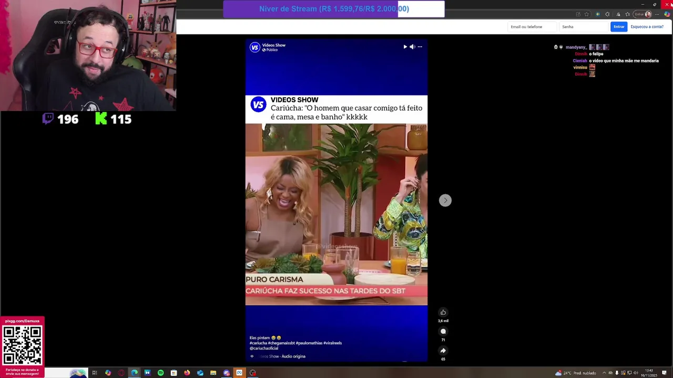Open the Favorites list icon in toolbar
Viewport: 673px width, 378px height.
point(627,14)
